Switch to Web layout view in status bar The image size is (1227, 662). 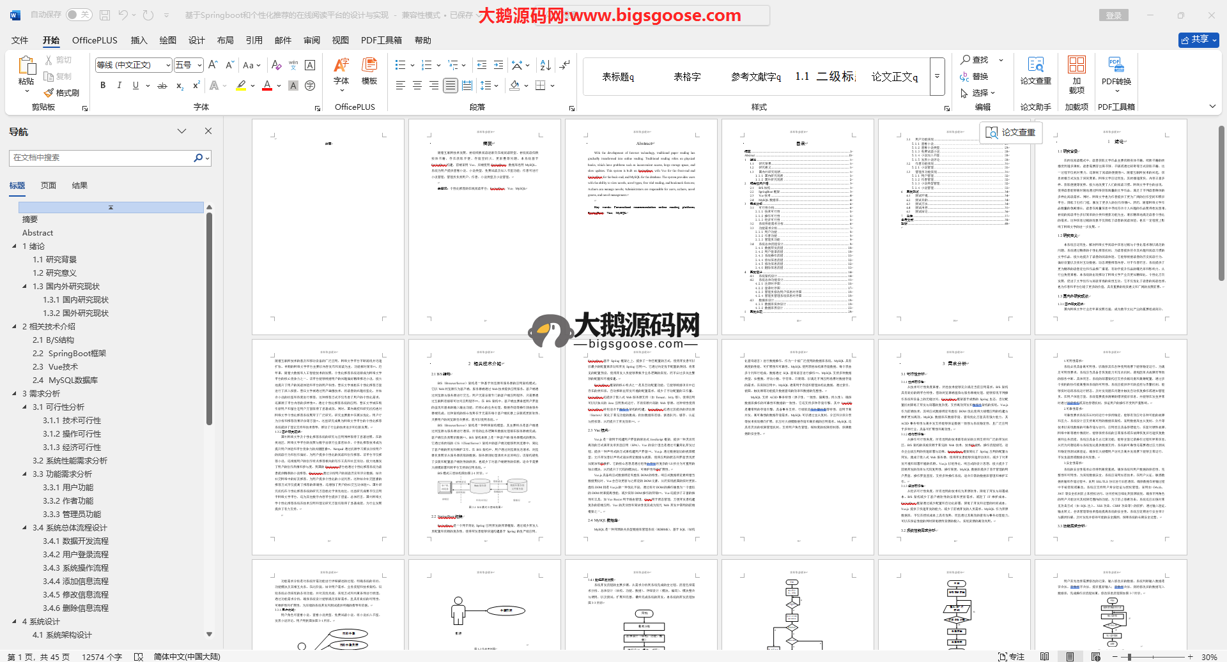tap(1096, 656)
